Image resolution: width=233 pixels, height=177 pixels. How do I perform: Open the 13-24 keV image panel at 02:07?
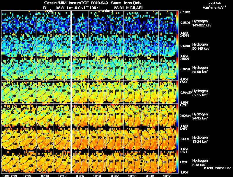click(27, 139)
